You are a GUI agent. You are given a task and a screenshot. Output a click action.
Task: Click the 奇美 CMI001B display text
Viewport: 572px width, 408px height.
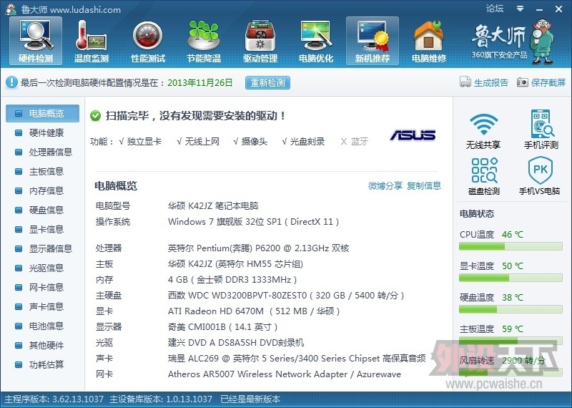click(x=222, y=327)
